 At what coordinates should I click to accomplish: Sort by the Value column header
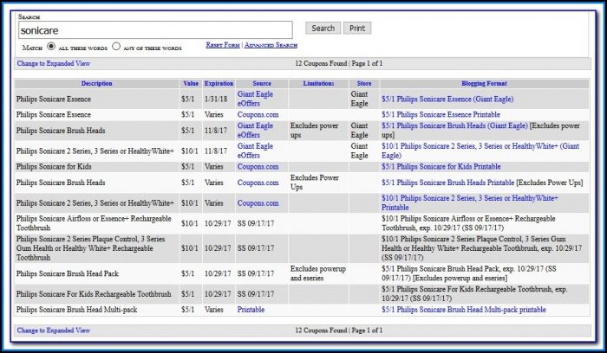[x=191, y=83]
